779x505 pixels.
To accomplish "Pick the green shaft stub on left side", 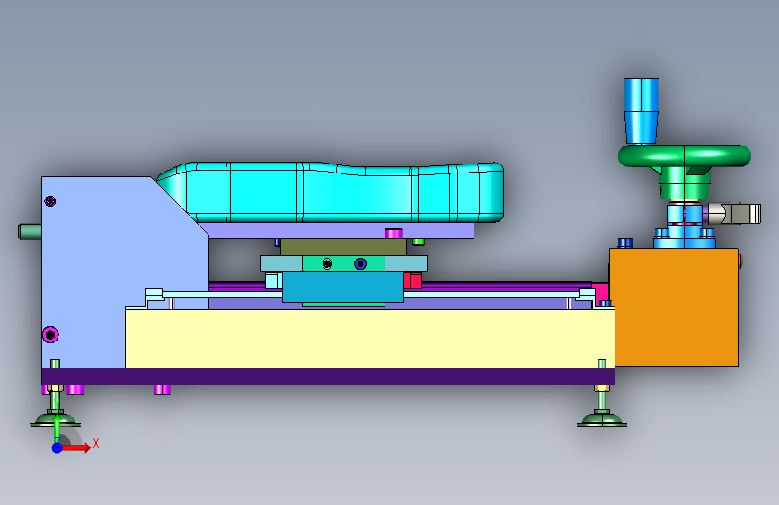I will (x=30, y=232).
